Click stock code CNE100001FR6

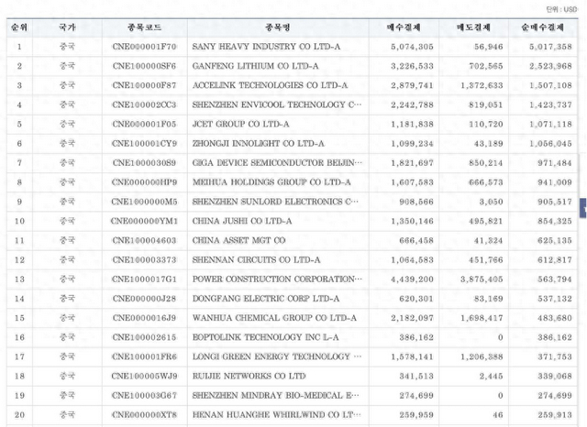(x=145, y=356)
